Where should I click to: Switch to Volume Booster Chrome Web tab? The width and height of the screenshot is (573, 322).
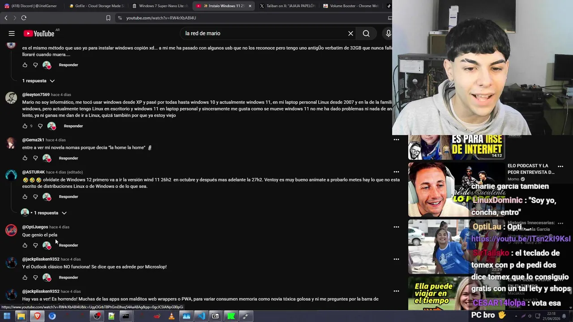coord(351,6)
